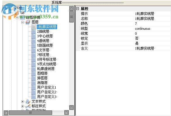Select the 5剖面线层 layer
171x116 pixels.
(45, 45)
